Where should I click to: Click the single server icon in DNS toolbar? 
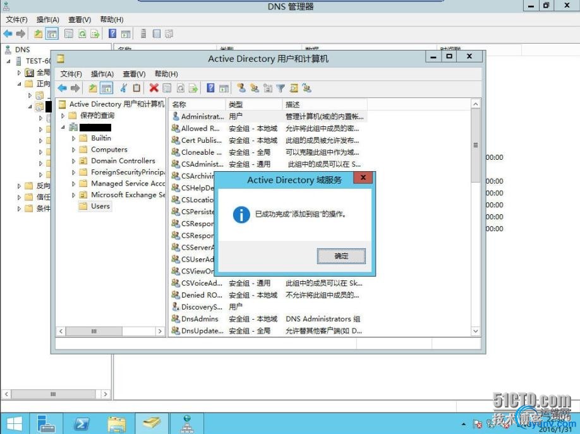143,33
